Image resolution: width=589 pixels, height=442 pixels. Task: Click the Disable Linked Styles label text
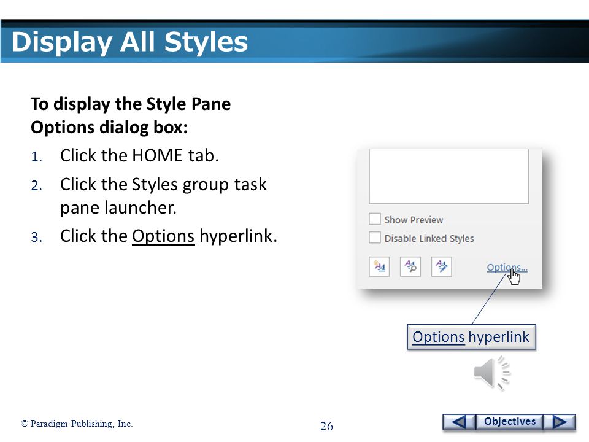pos(429,238)
